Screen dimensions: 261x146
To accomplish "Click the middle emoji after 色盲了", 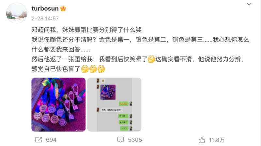I will coord(93,69).
